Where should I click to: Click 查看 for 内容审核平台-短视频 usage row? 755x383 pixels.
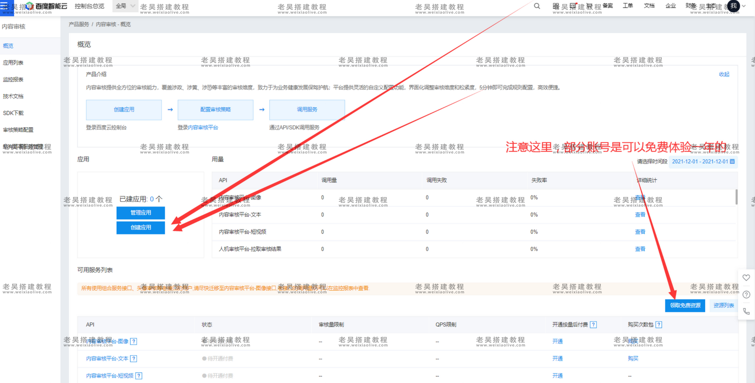point(640,232)
